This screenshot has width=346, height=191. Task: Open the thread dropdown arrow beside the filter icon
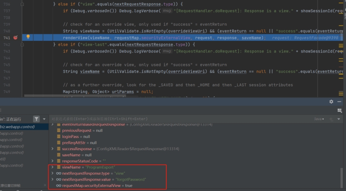pyautogui.click(x=44, y=119)
